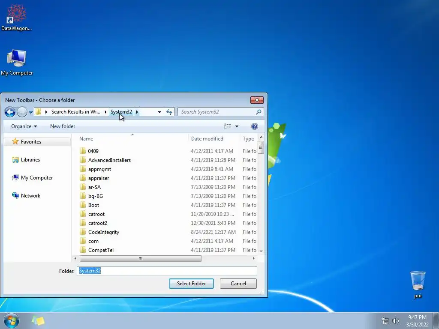
Task: Click the Sticky Notes taskbar icon
Action: (x=38, y=320)
